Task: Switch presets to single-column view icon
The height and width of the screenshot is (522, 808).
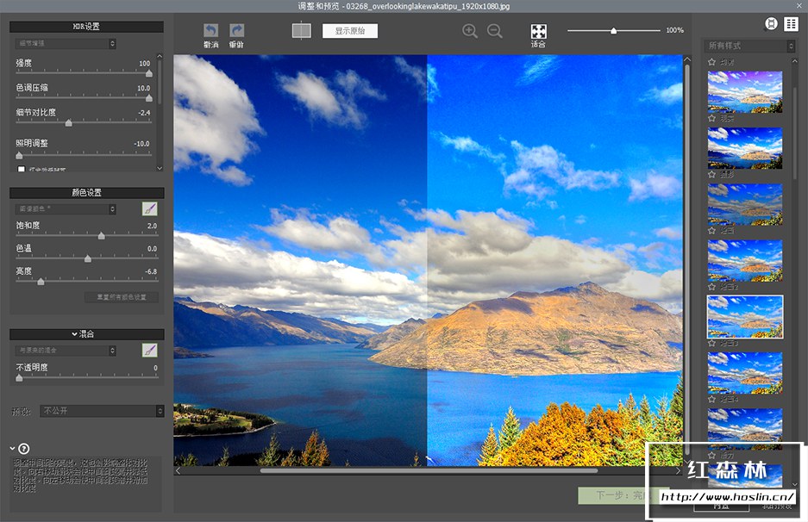Action: tap(771, 23)
